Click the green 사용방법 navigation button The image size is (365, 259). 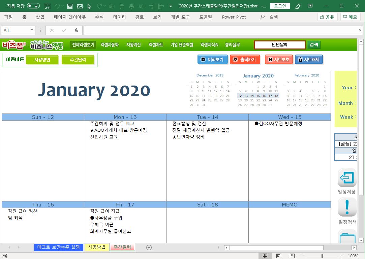pyautogui.click(x=42, y=60)
